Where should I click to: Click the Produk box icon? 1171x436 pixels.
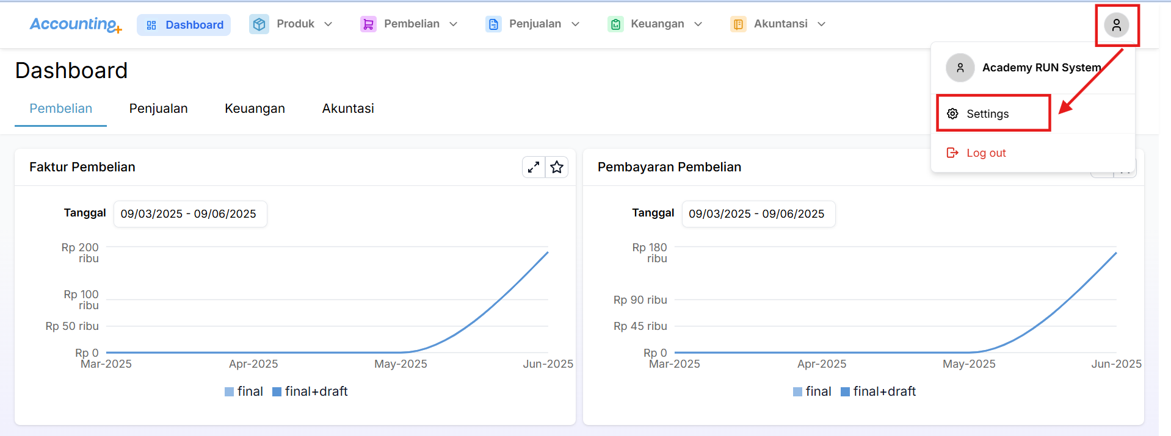[x=259, y=24]
